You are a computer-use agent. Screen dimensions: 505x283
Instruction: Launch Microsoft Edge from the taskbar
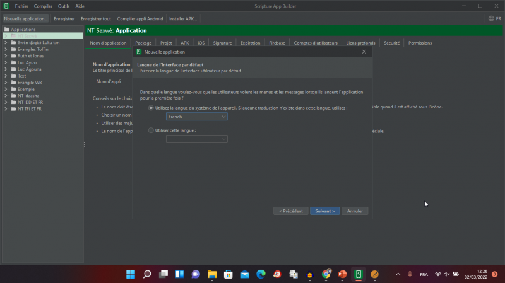261,274
